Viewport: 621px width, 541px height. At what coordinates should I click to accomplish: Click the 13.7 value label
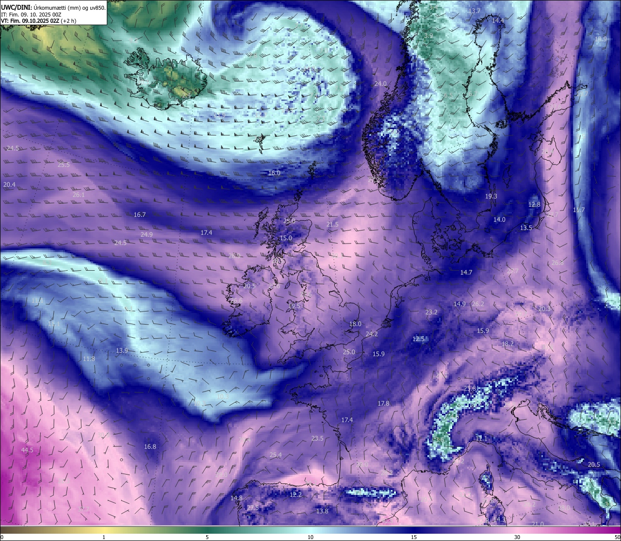474,11
